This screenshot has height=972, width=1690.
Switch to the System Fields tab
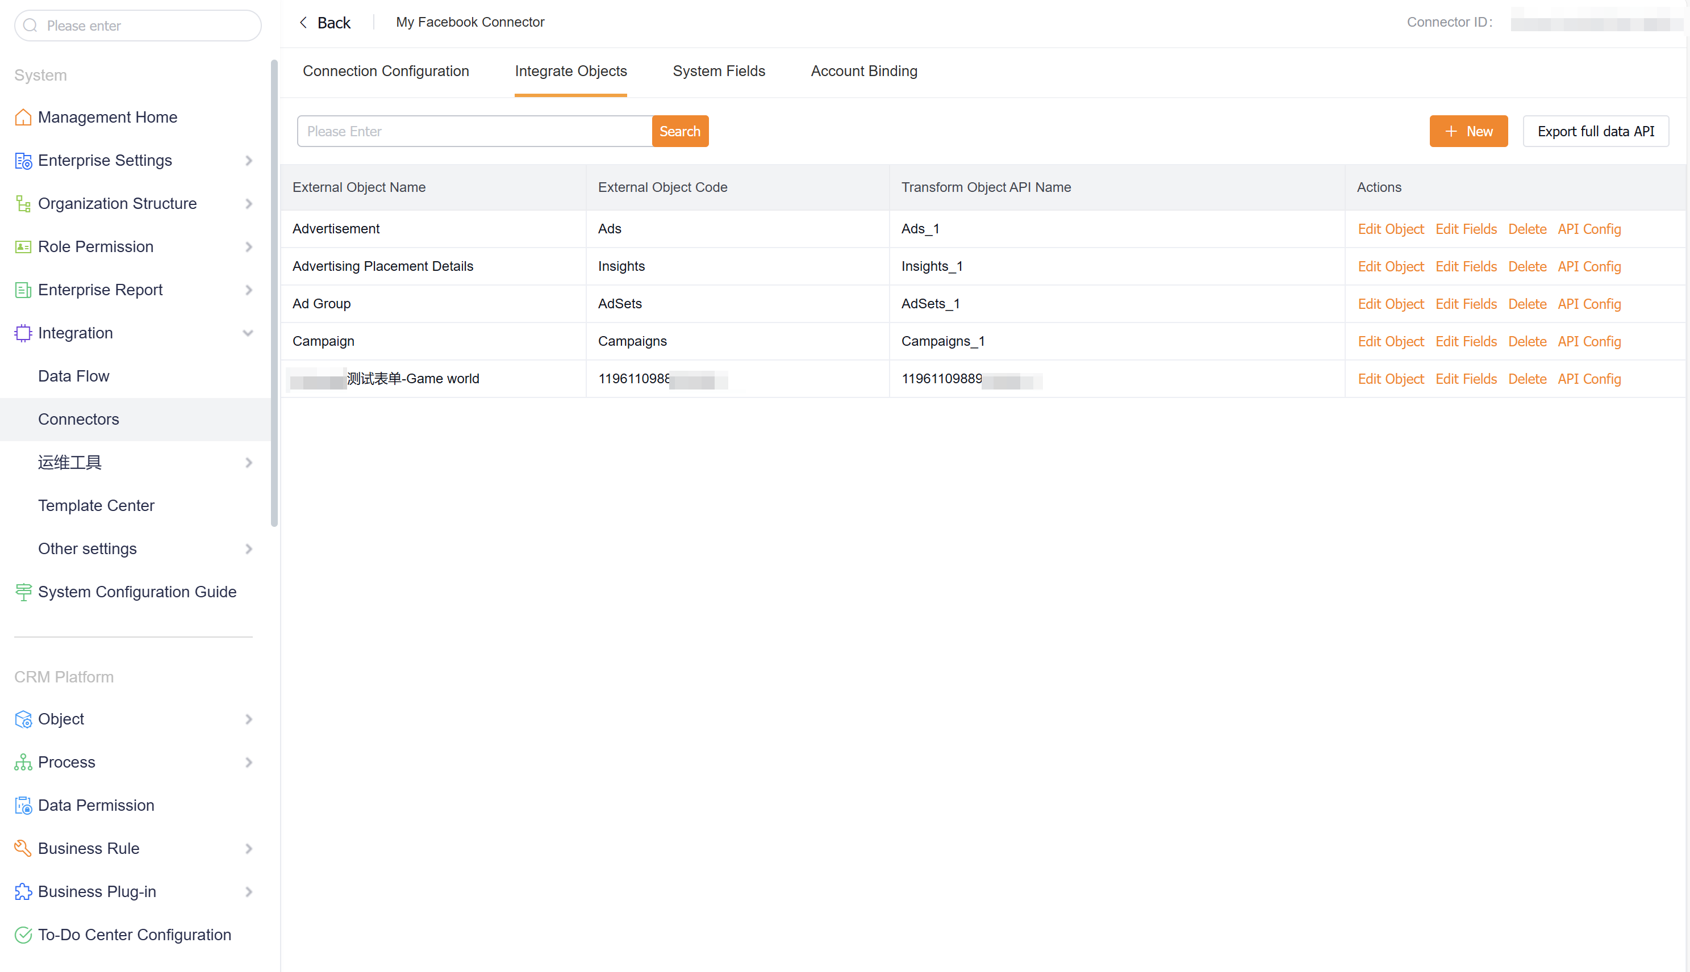[x=719, y=72]
